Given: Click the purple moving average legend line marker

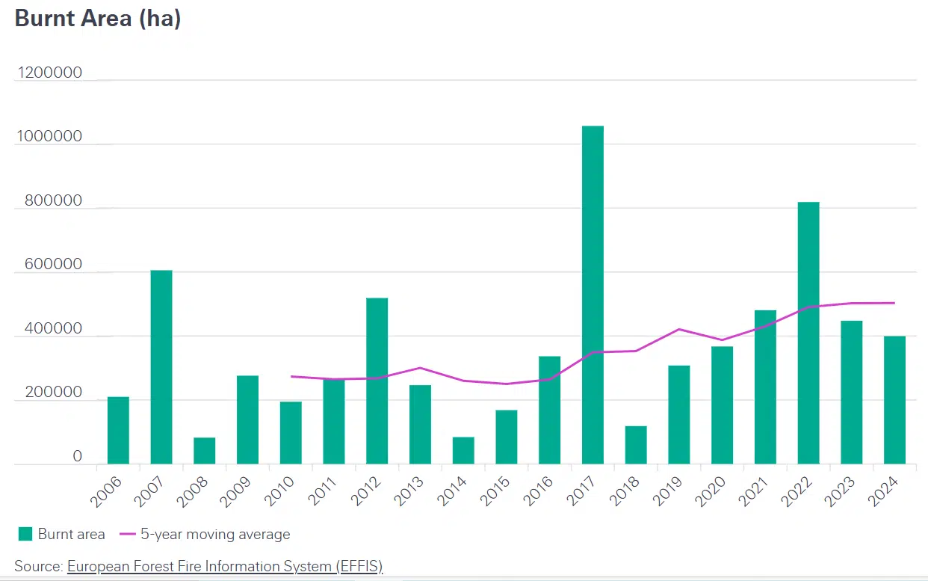Looking at the screenshot, I should click(x=127, y=534).
